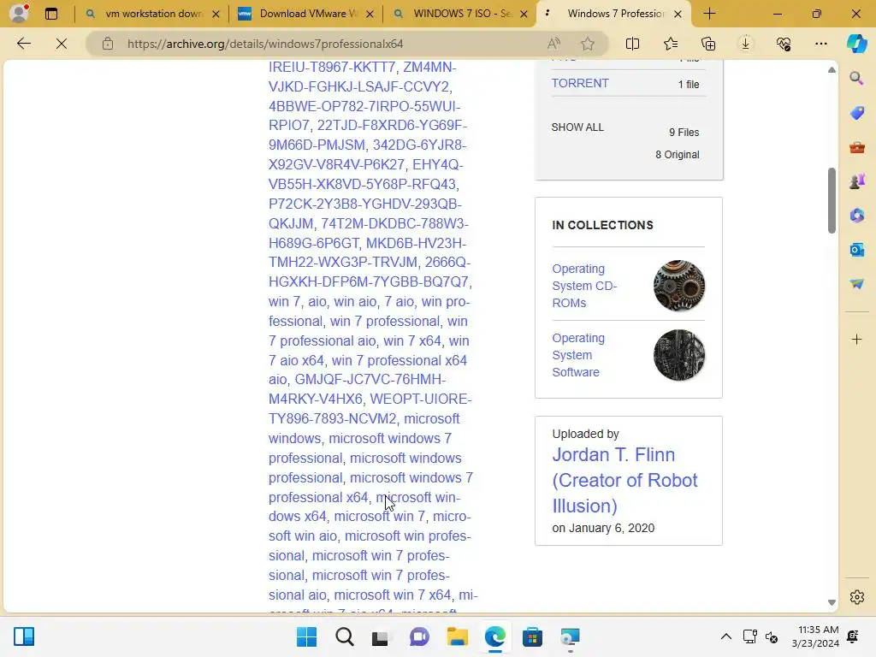The width and height of the screenshot is (876, 657).
Task: Click the Operating System Software thumbnail
Action: tap(678, 355)
